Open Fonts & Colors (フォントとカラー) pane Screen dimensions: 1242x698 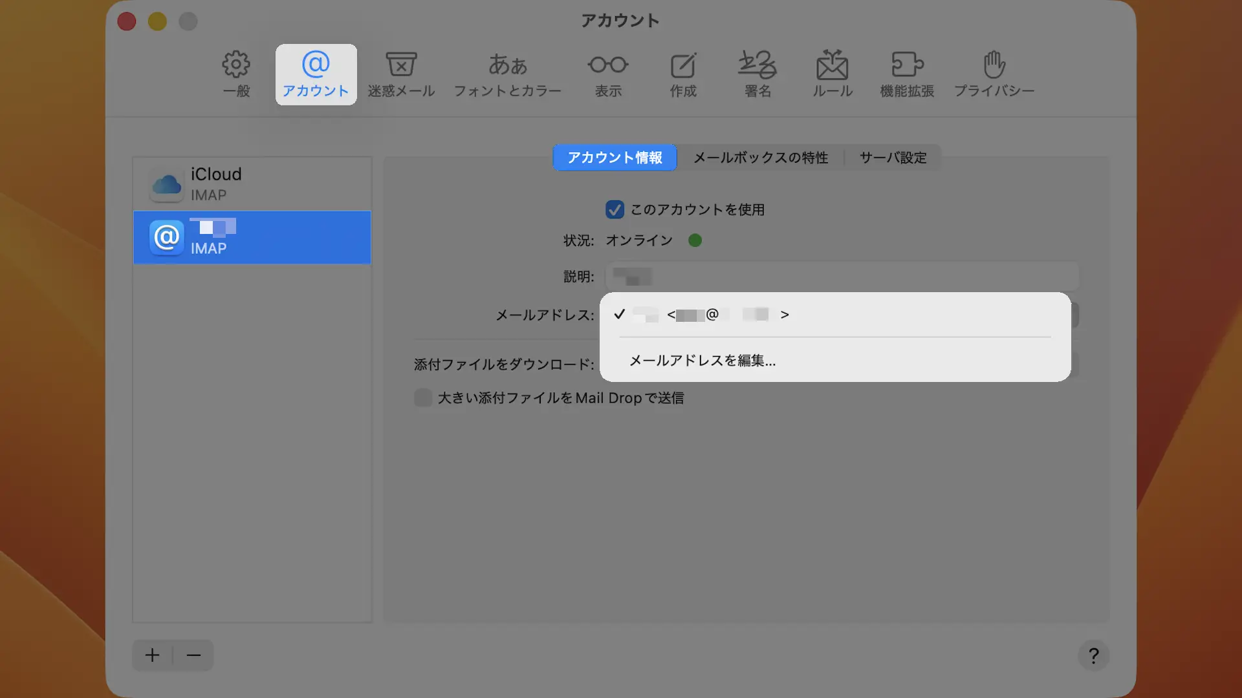point(507,74)
